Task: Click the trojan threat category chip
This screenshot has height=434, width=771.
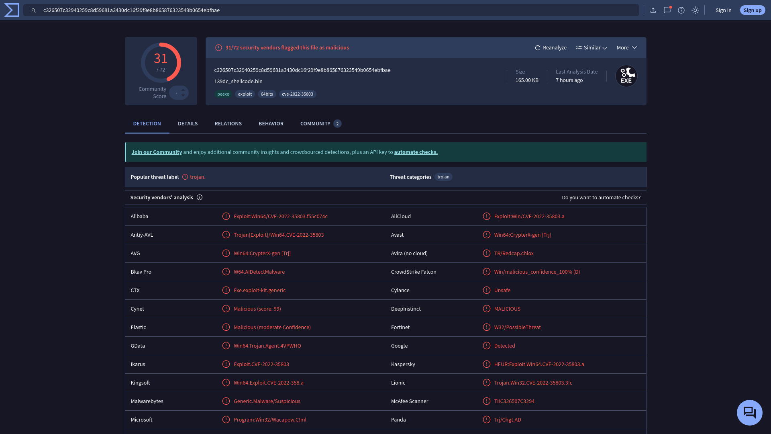Action: tap(443, 177)
